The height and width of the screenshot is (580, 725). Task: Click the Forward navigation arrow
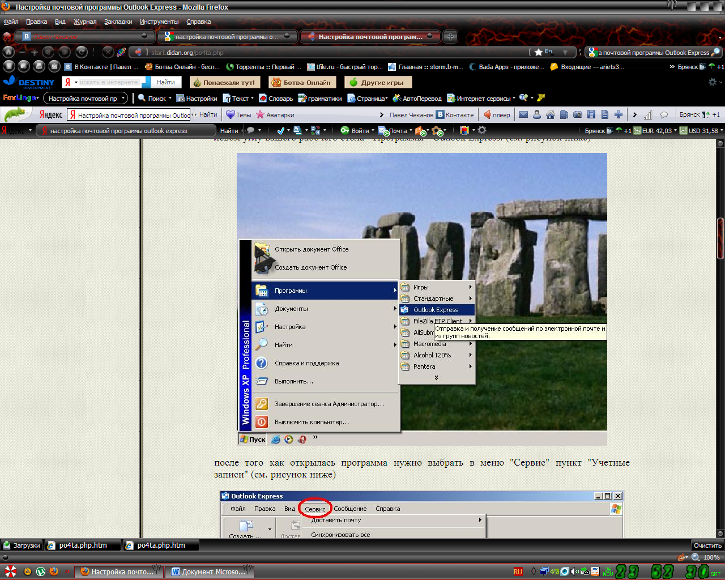pyautogui.click(x=65, y=52)
